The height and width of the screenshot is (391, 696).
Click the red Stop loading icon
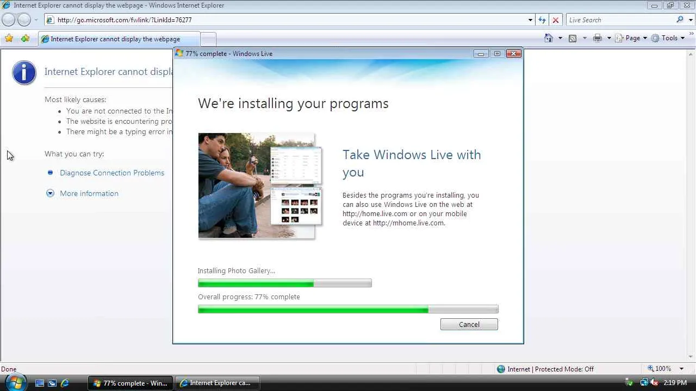point(555,20)
